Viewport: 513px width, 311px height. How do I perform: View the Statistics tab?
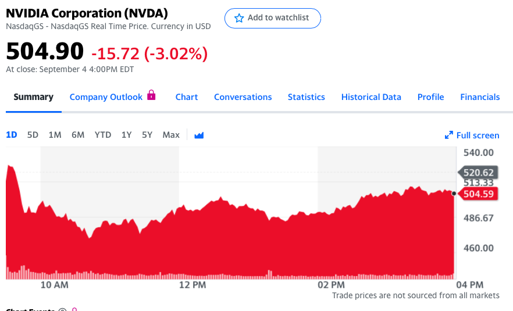(x=306, y=97)
